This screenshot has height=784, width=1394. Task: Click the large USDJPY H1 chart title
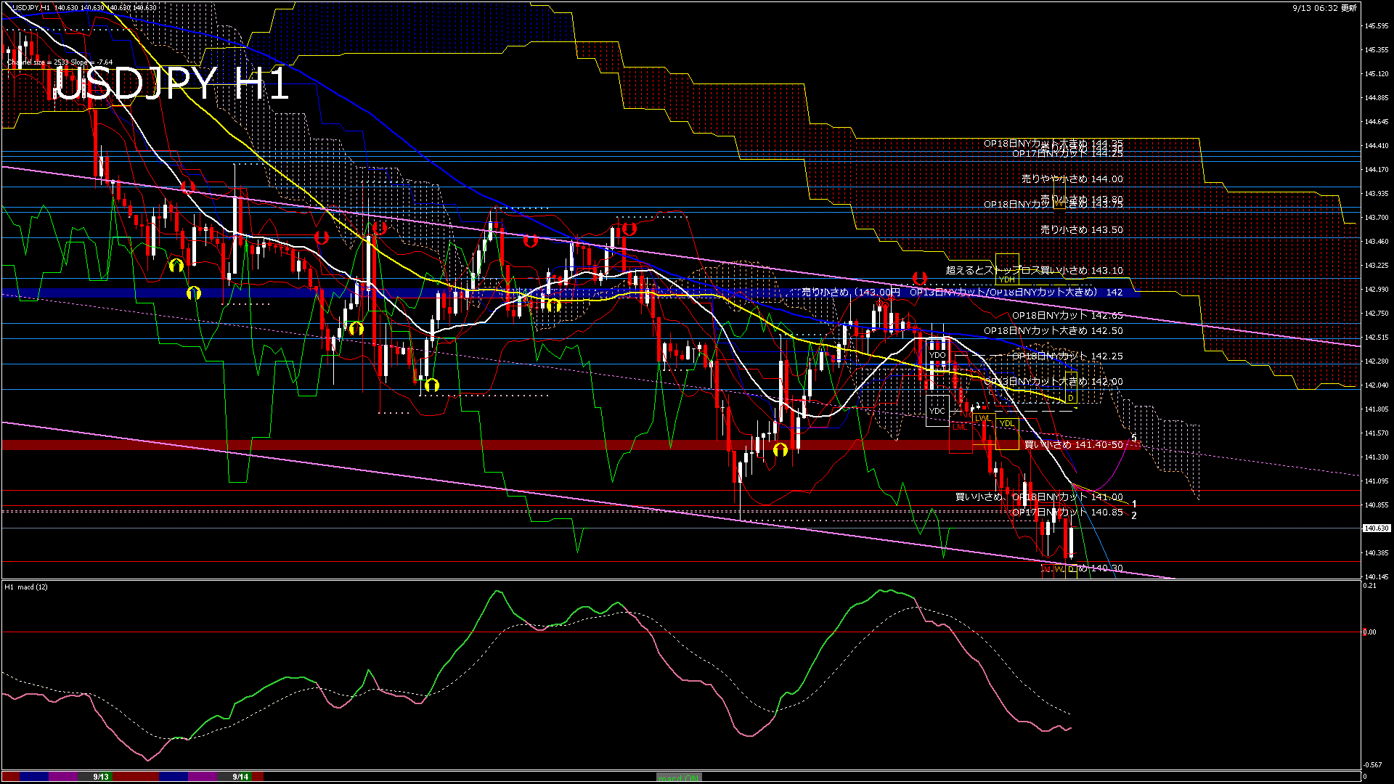(172, 84)
